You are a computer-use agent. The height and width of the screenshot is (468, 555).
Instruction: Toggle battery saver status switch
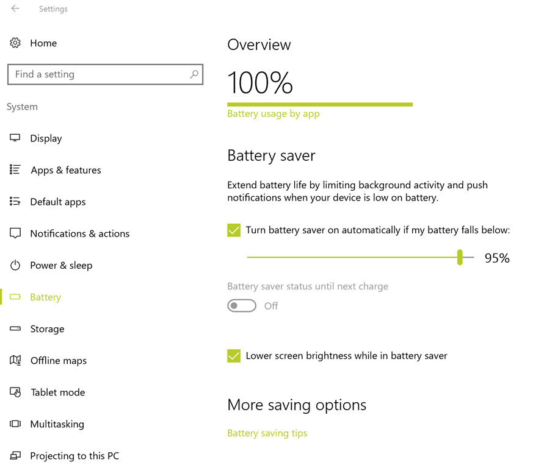pos(242,306)
